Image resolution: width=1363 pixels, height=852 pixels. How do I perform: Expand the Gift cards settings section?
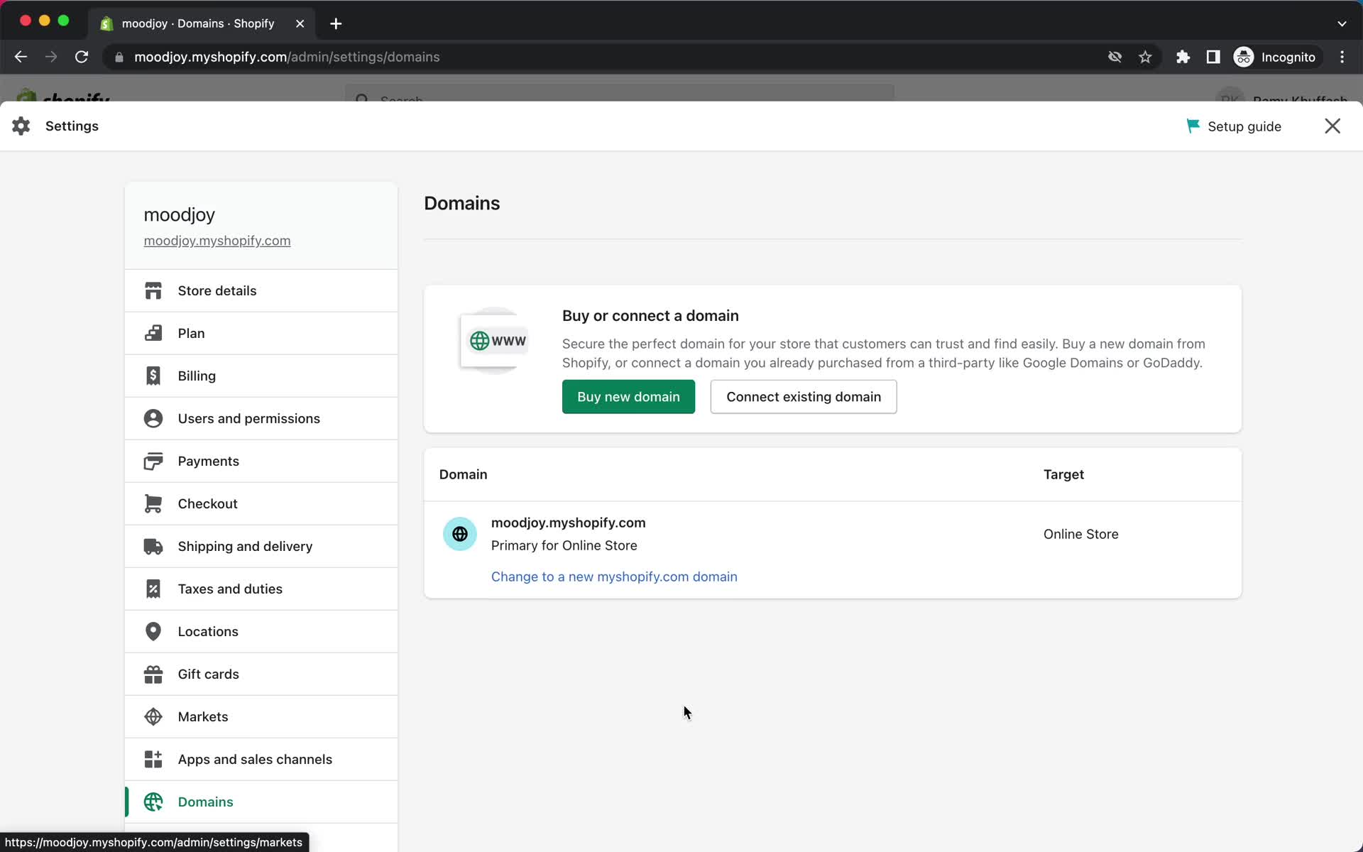point(208,673)
